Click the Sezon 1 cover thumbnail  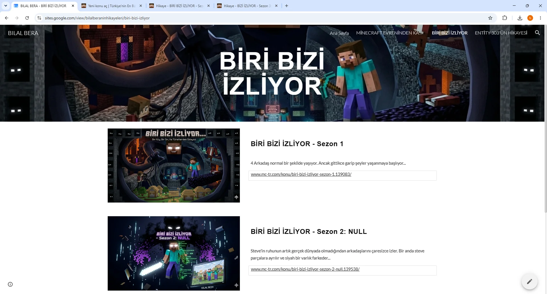click(x=174, y=166)
